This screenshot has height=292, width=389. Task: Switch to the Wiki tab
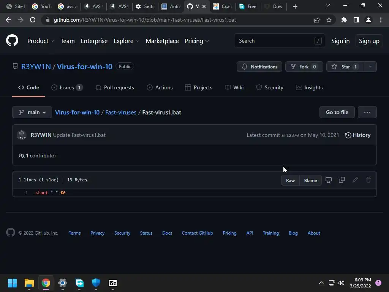(x=234, y=88)
